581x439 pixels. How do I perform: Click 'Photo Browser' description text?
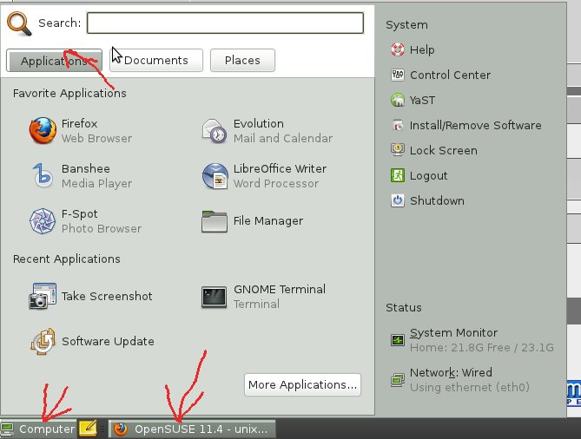102,228
